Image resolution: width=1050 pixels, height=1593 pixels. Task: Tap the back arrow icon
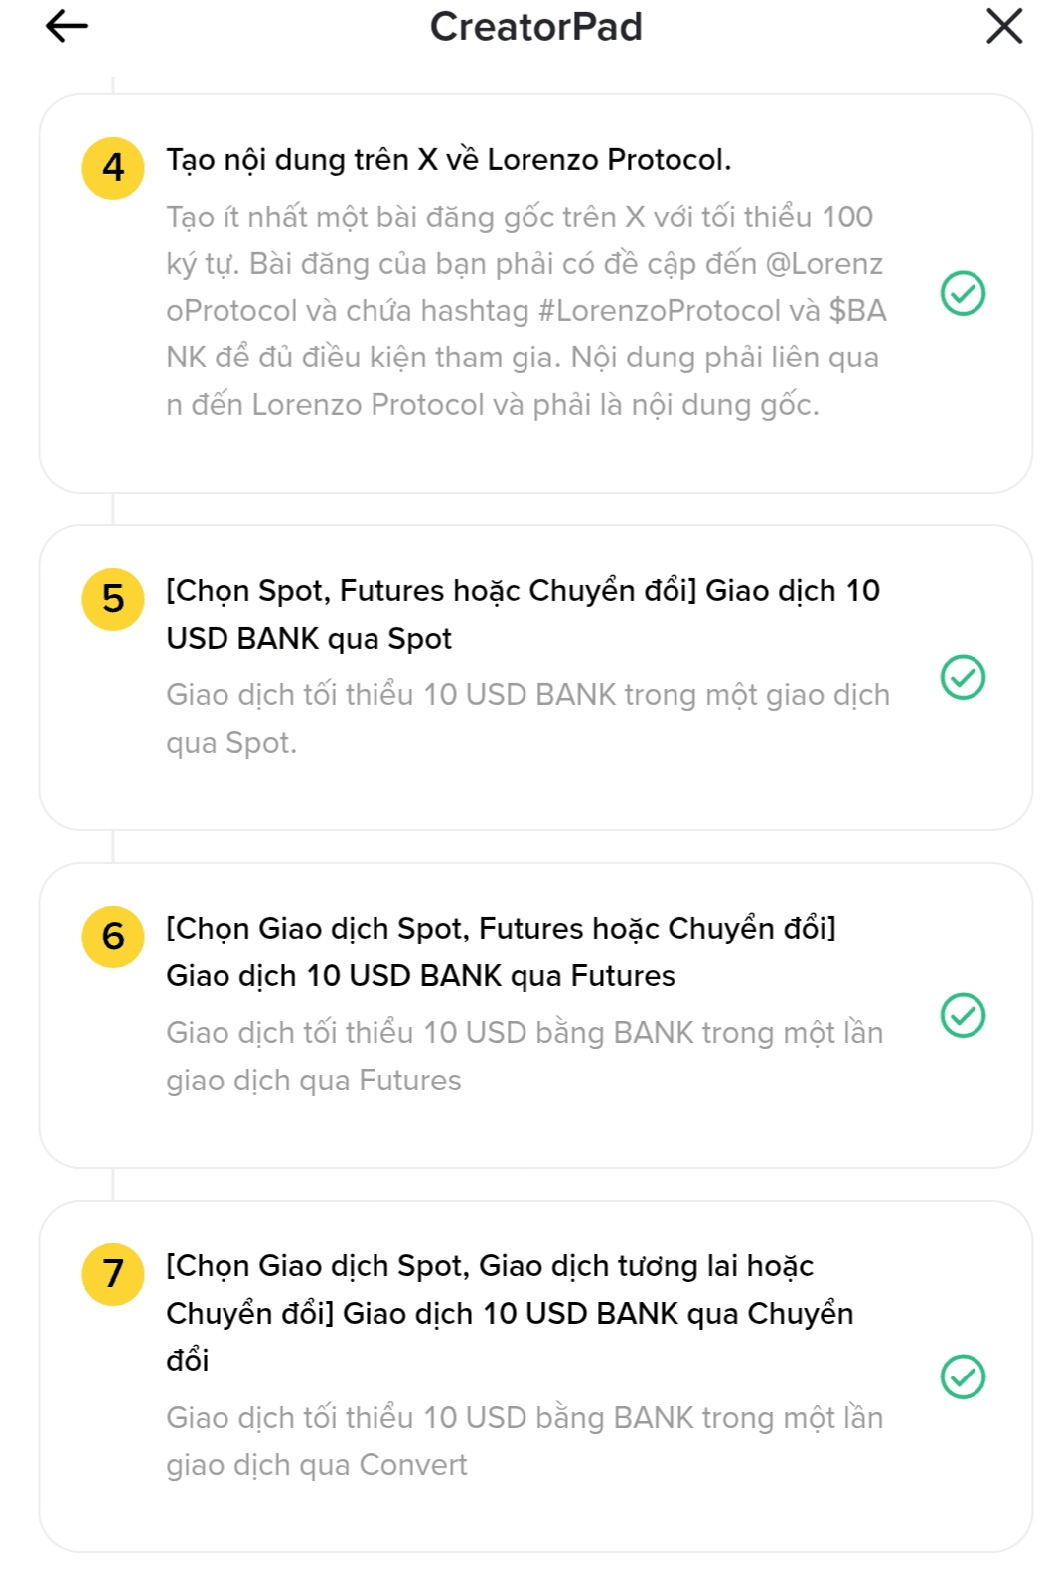67,27
